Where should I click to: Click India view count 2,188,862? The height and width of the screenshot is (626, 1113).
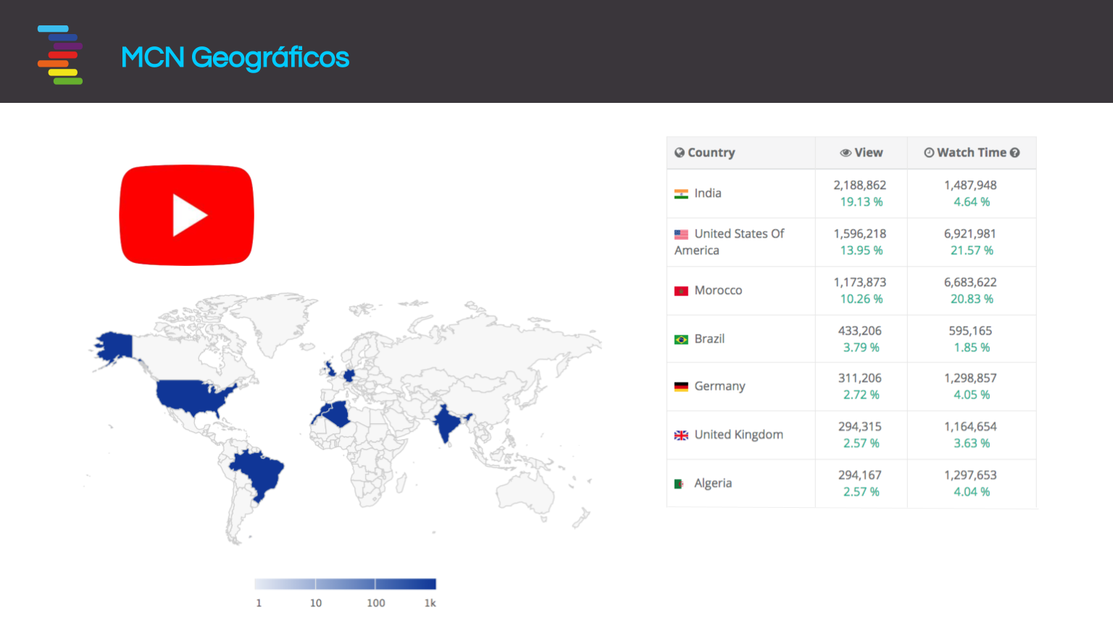click(860, 185)
